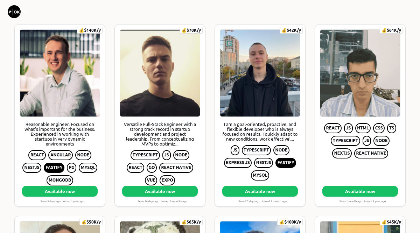Toggle the MONGODB skill tag
Viewport: 420px width, 233px height.
pyautogui.click(x=60, y=181)
